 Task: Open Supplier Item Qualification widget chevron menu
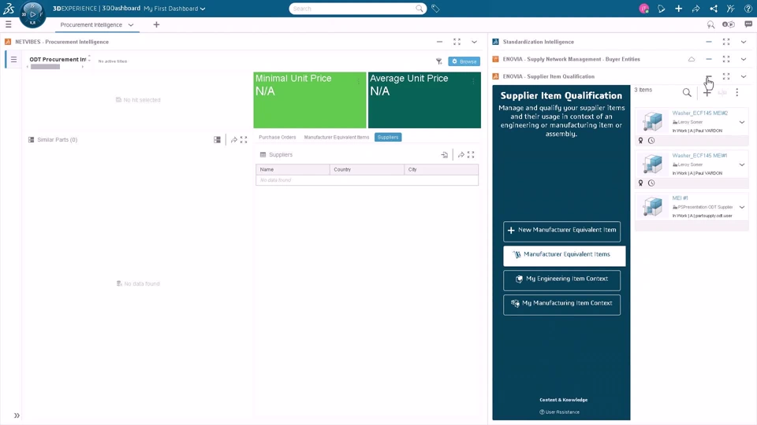click(x=744, y=76)
